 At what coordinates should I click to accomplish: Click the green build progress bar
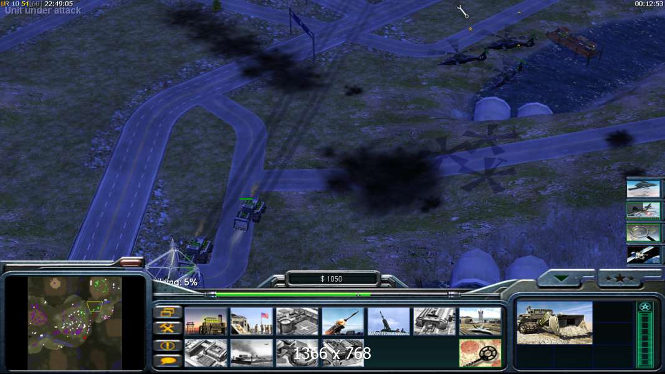[293, 294]
